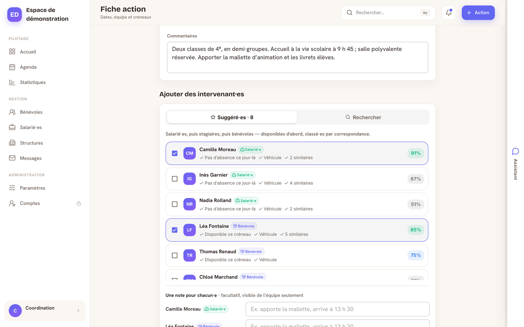This screenshot has width=524, height=327.
Task: Focus the Rechercher search field
Action: [388, 13]
